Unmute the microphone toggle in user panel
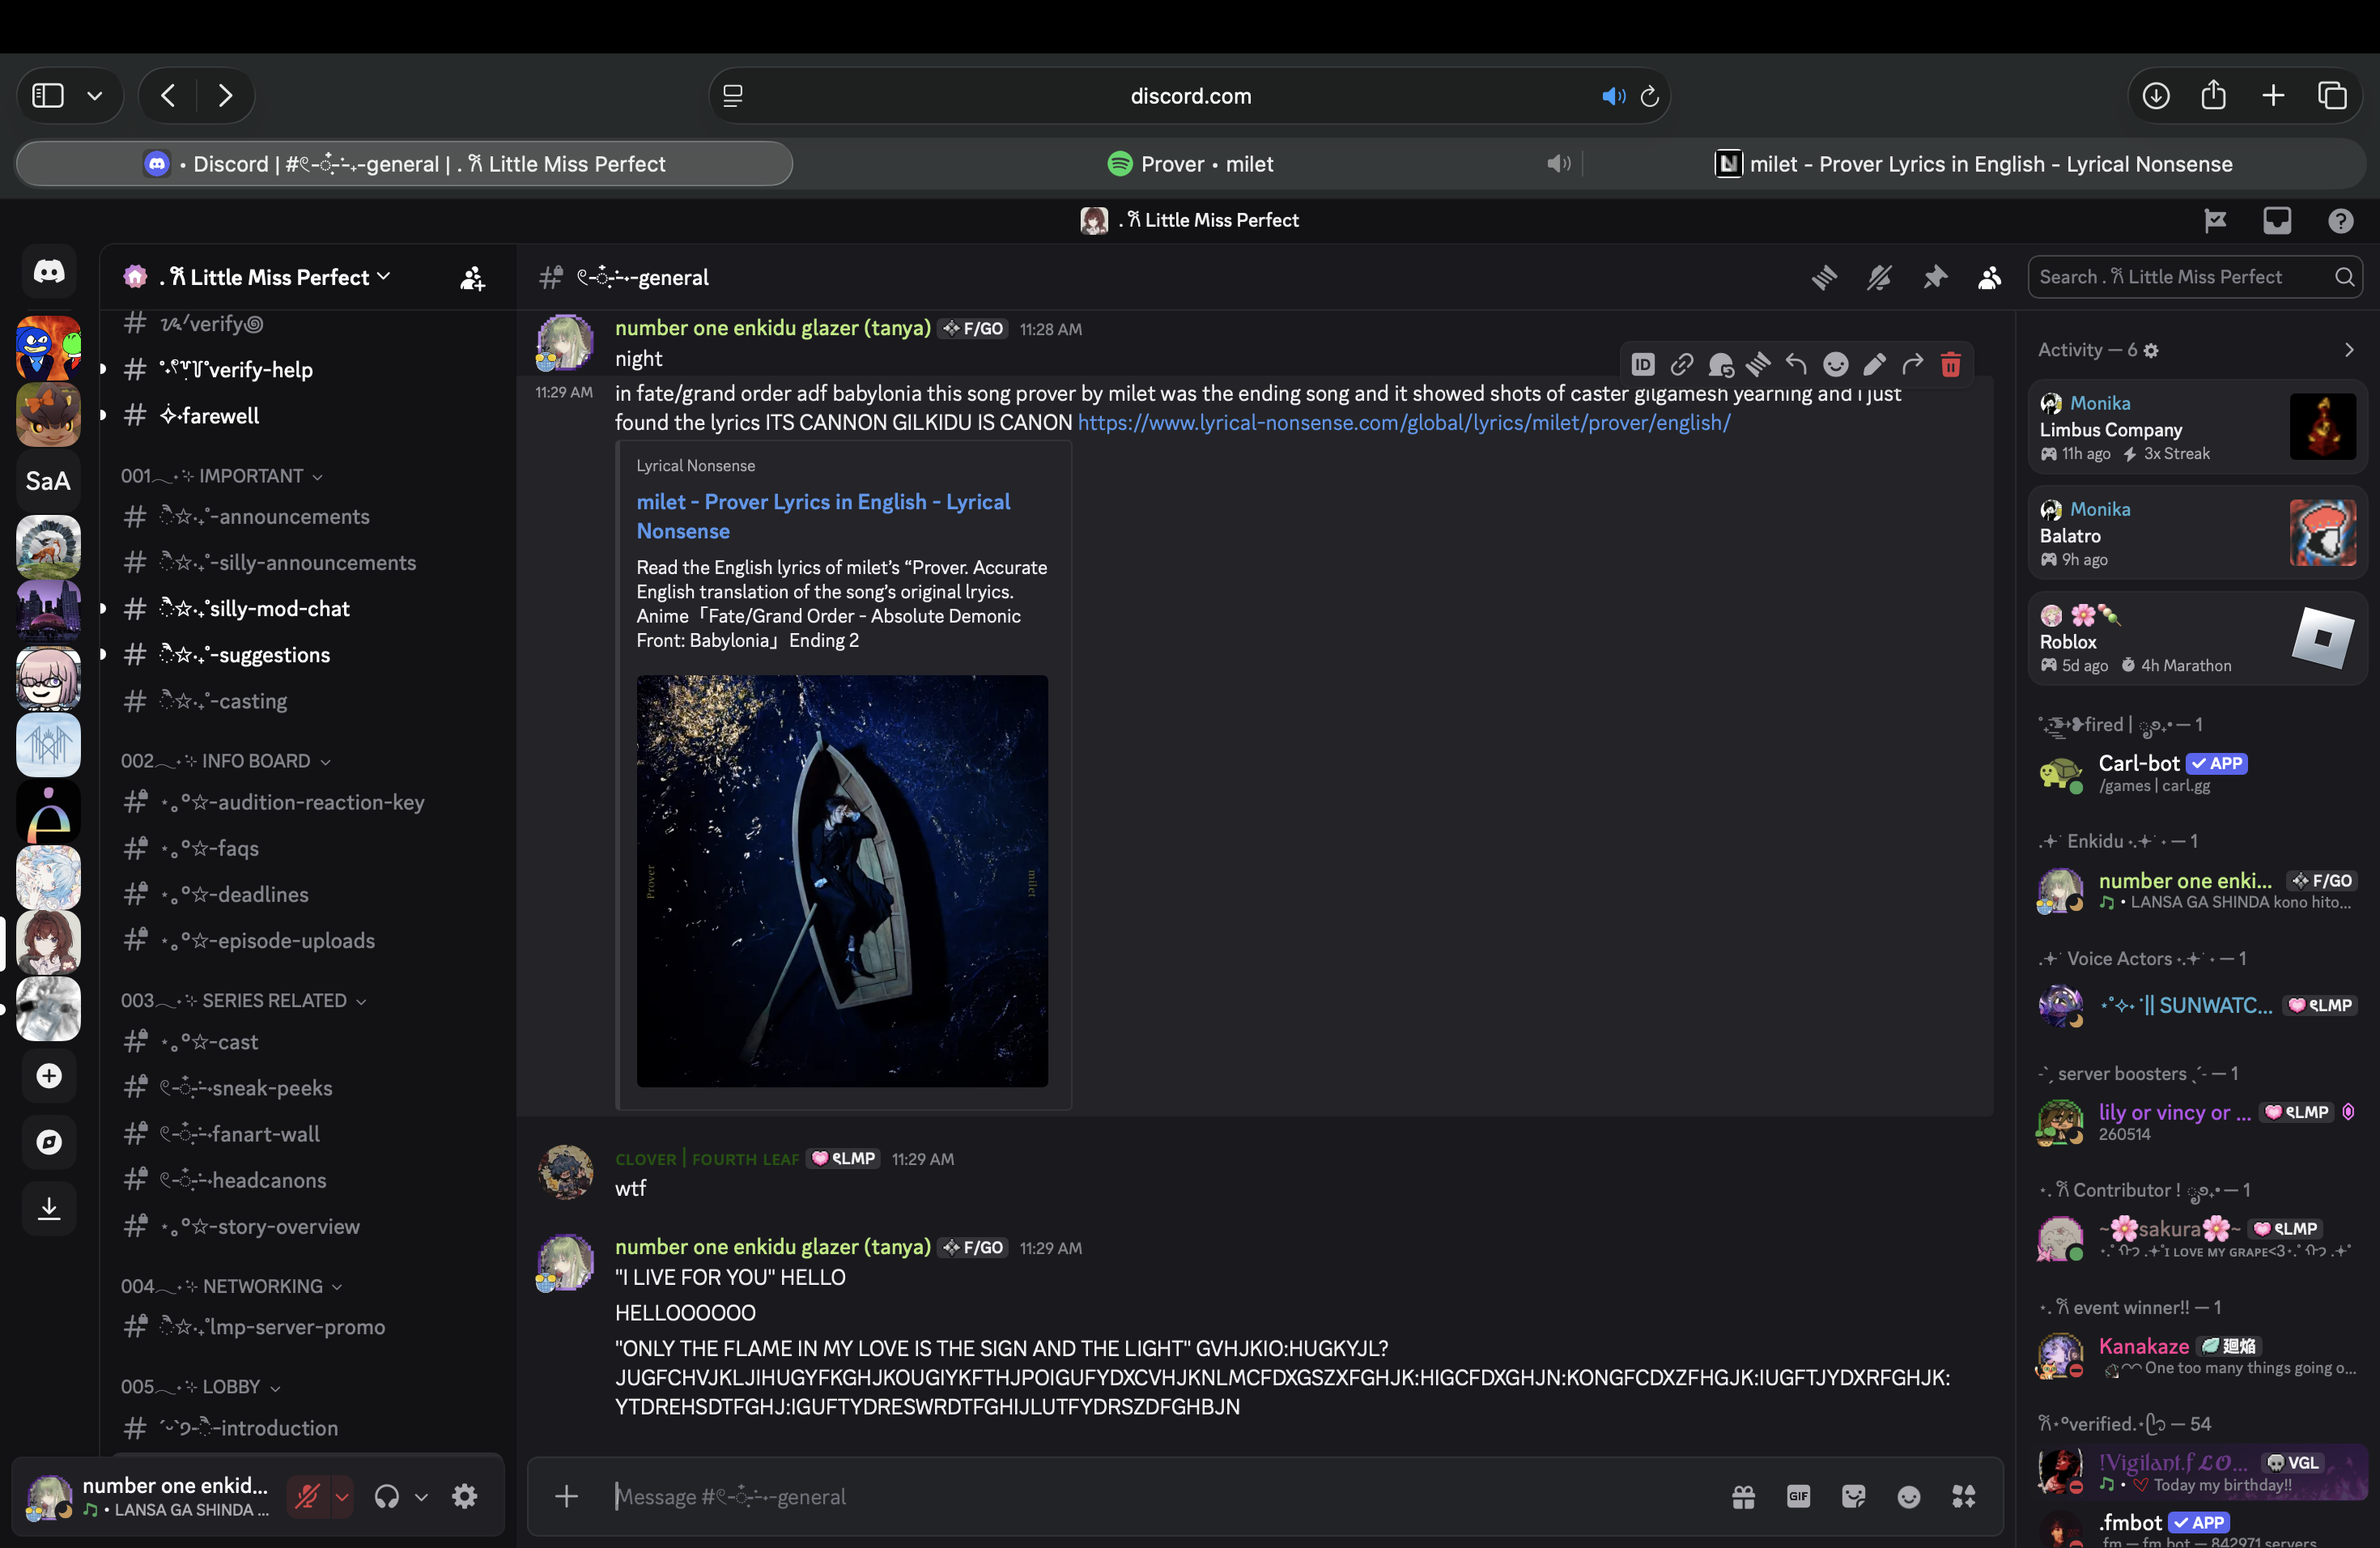The height and width of the screenshot is (1548, 2380). (x=307, y=1496)
